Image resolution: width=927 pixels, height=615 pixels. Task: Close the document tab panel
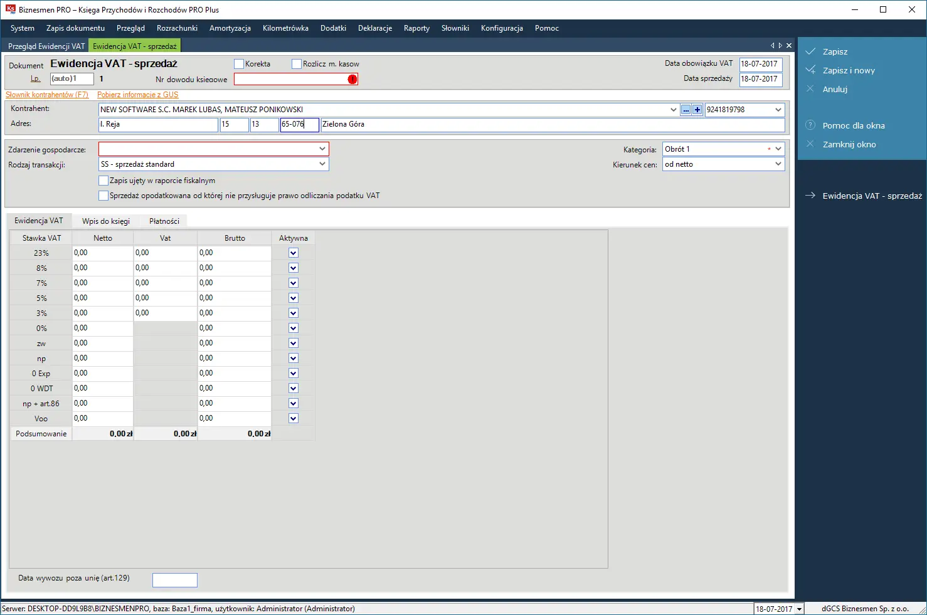click(789, 46)
